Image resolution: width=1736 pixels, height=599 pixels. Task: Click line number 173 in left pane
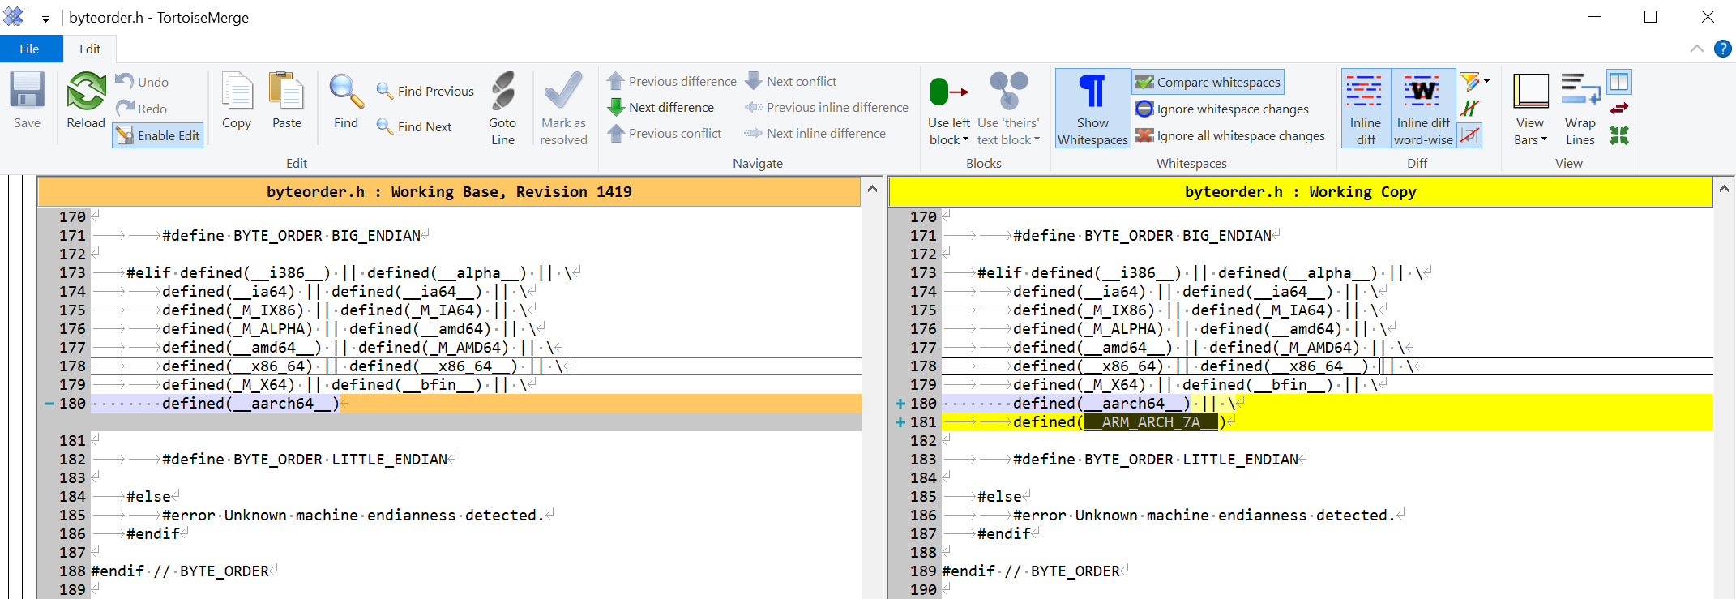72,273
